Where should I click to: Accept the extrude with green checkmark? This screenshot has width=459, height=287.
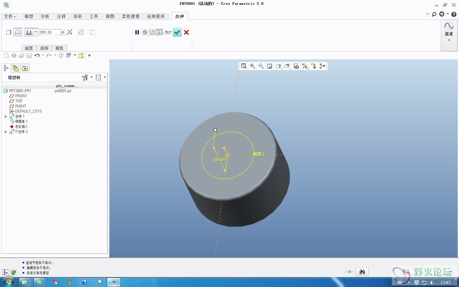[x=177, y=32]
